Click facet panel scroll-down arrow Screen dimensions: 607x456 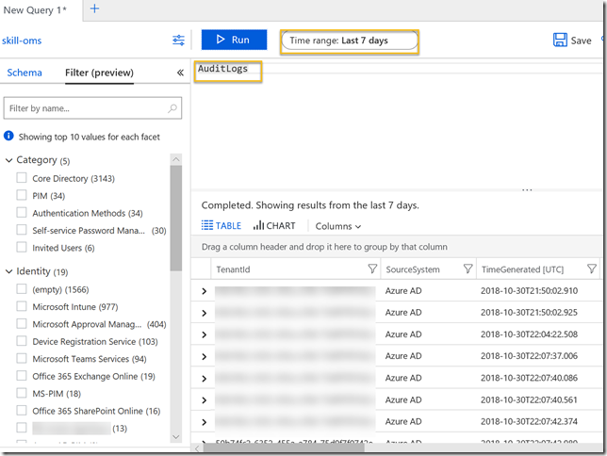[176, 436]
